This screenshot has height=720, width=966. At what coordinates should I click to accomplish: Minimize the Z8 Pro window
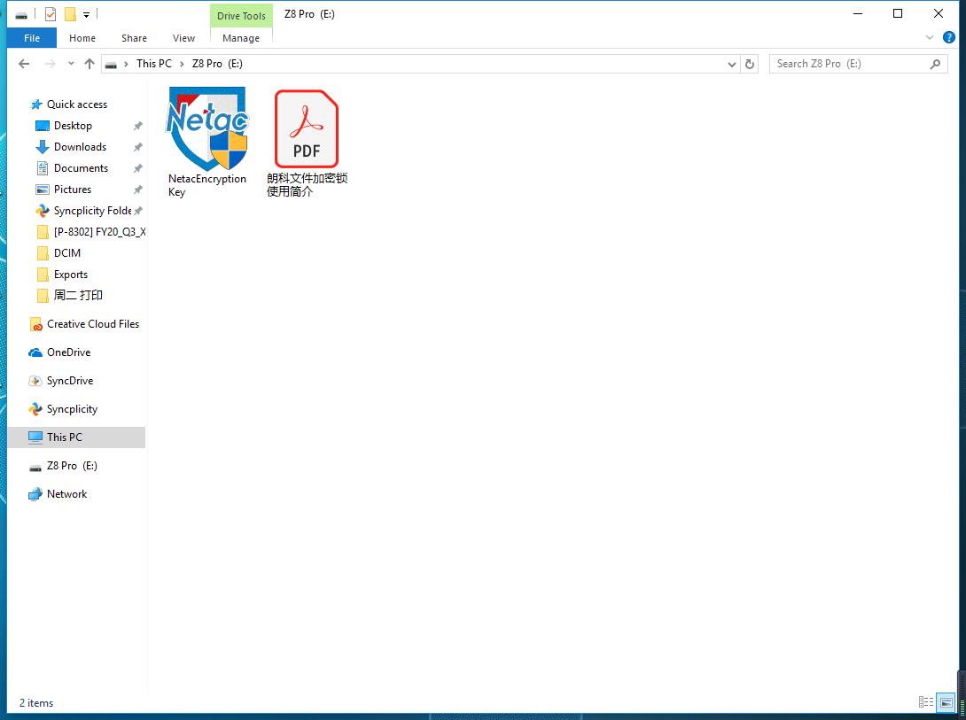[858, 13]
